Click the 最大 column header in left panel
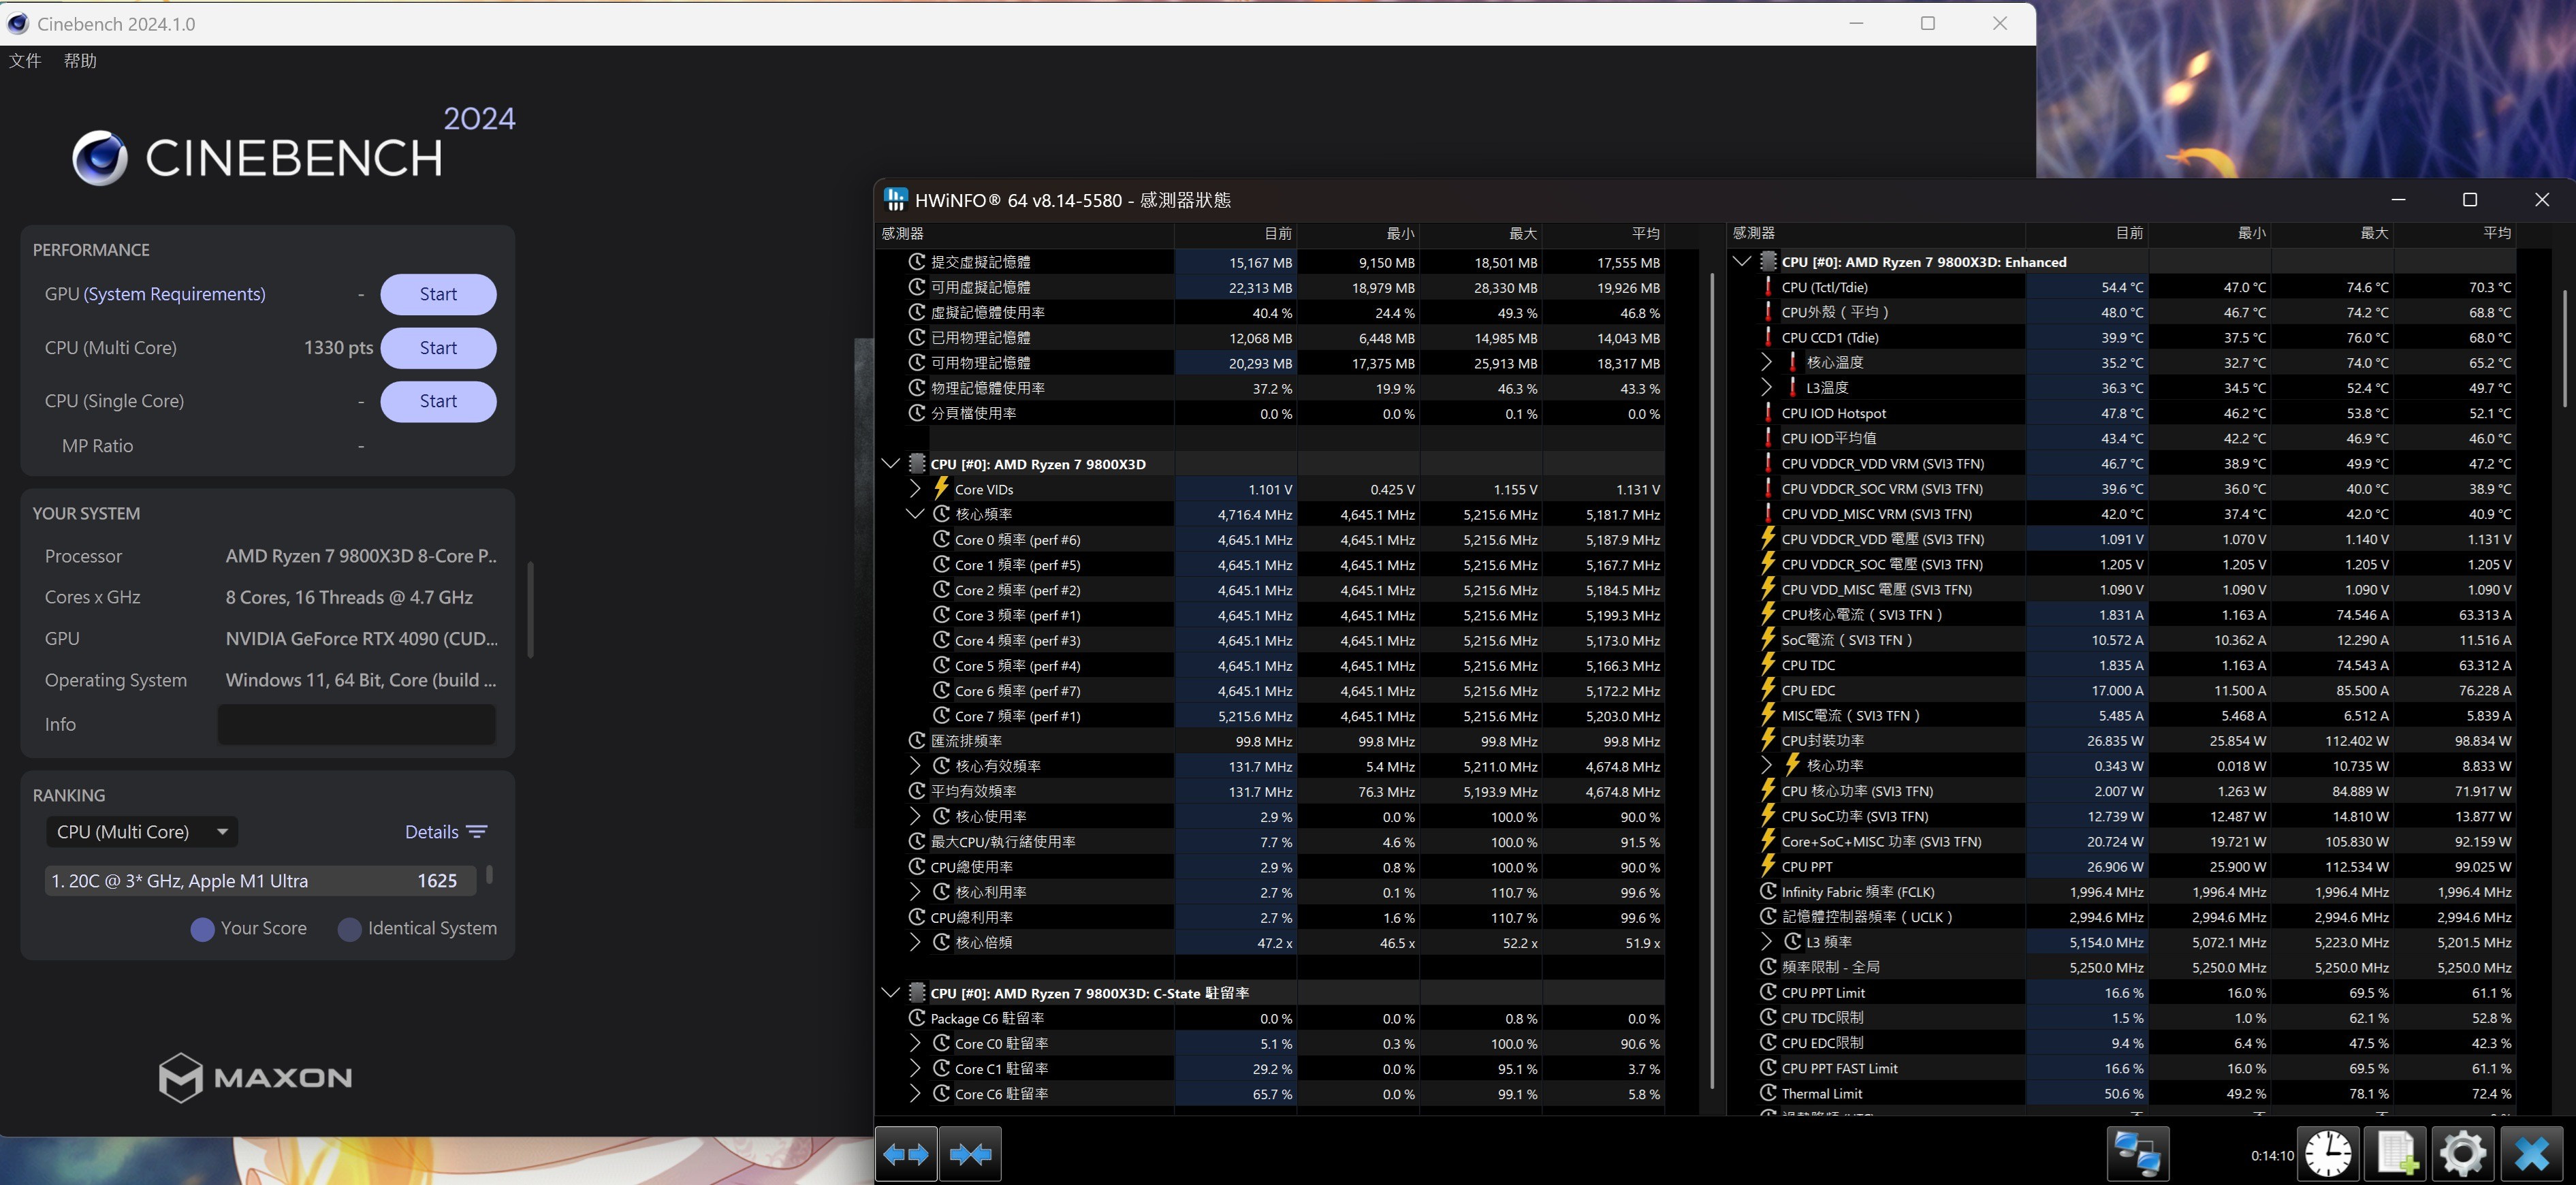The image size is (2576, 1185). coord(1480,234)
